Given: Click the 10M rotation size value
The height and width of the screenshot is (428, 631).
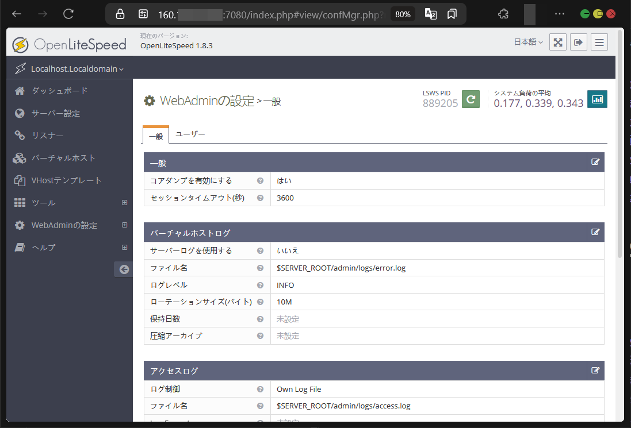Looking at the screenshot, I should [284, 302].
